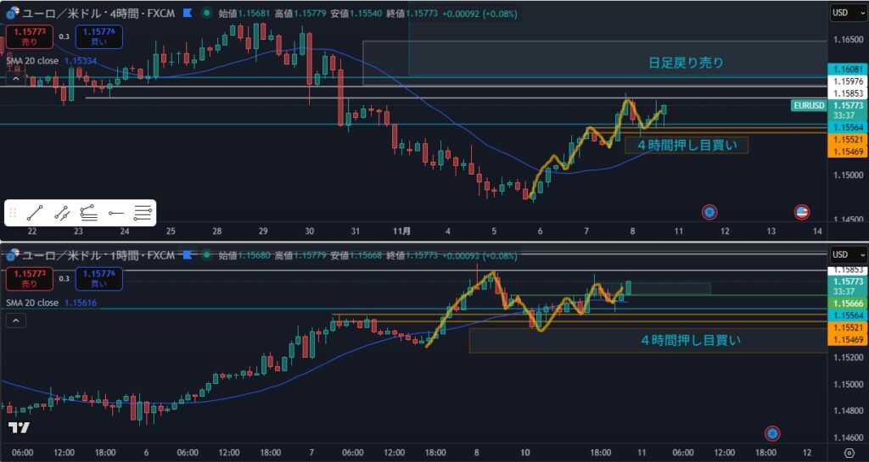Select the info line tool in floating toolbar

(x=62, y=214)
